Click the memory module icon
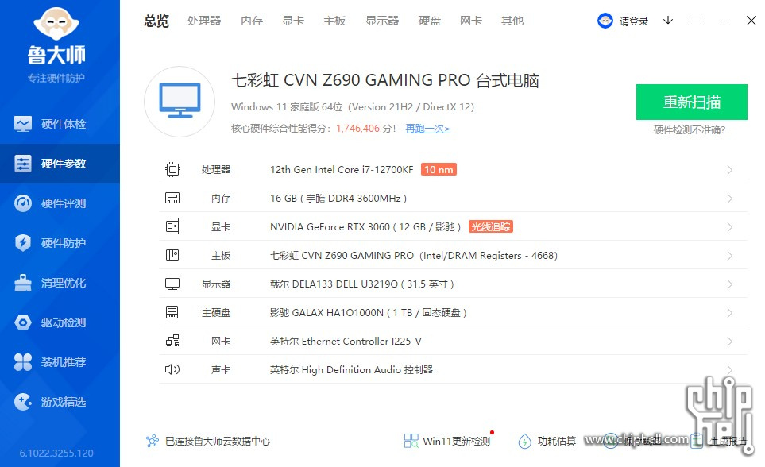 (x=172, y=198)
